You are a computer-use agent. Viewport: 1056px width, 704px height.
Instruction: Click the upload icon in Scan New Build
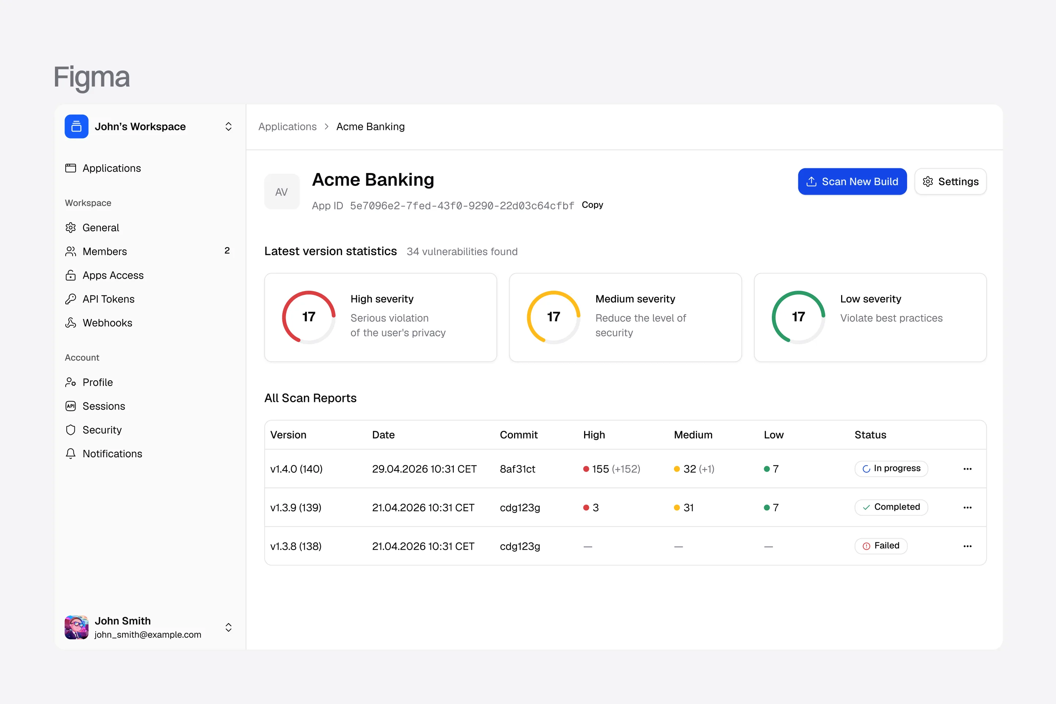coord(811,181)
